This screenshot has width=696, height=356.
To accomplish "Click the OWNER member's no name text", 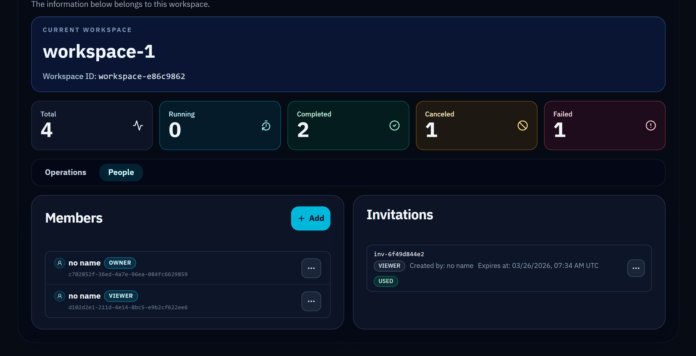I will [85, 263].
